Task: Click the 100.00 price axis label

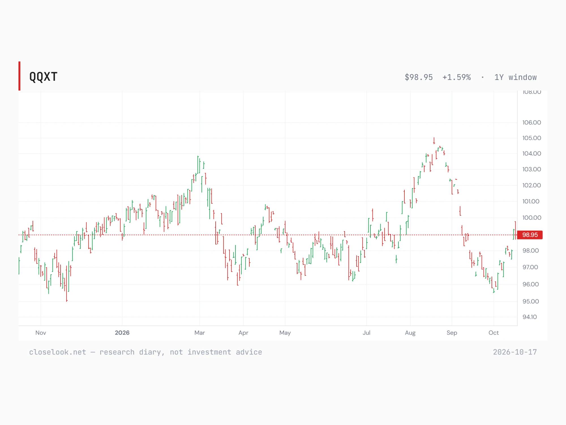Action: tap(531, 218)
